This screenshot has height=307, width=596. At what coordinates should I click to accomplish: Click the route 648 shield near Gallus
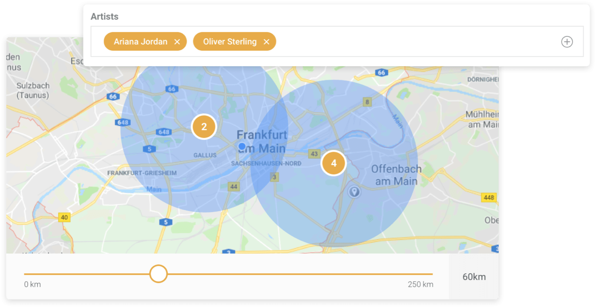point(163,132)
